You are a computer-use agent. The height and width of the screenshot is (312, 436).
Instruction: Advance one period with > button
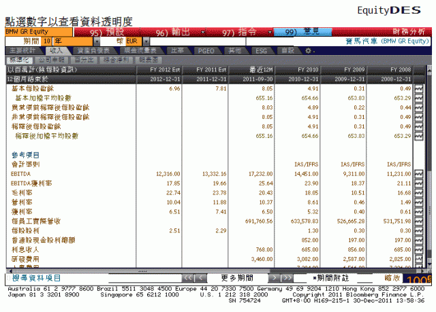[275, 278]
